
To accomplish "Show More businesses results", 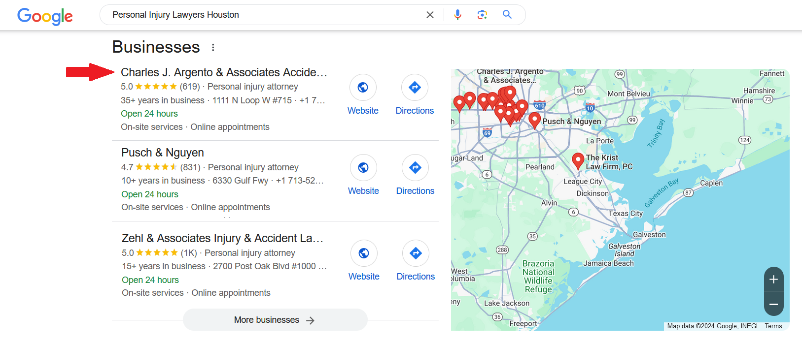I will [x=275, y=320].
